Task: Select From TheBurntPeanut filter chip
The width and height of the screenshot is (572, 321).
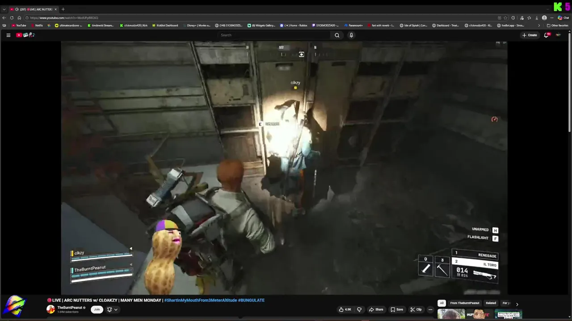Action: point(465,303)
